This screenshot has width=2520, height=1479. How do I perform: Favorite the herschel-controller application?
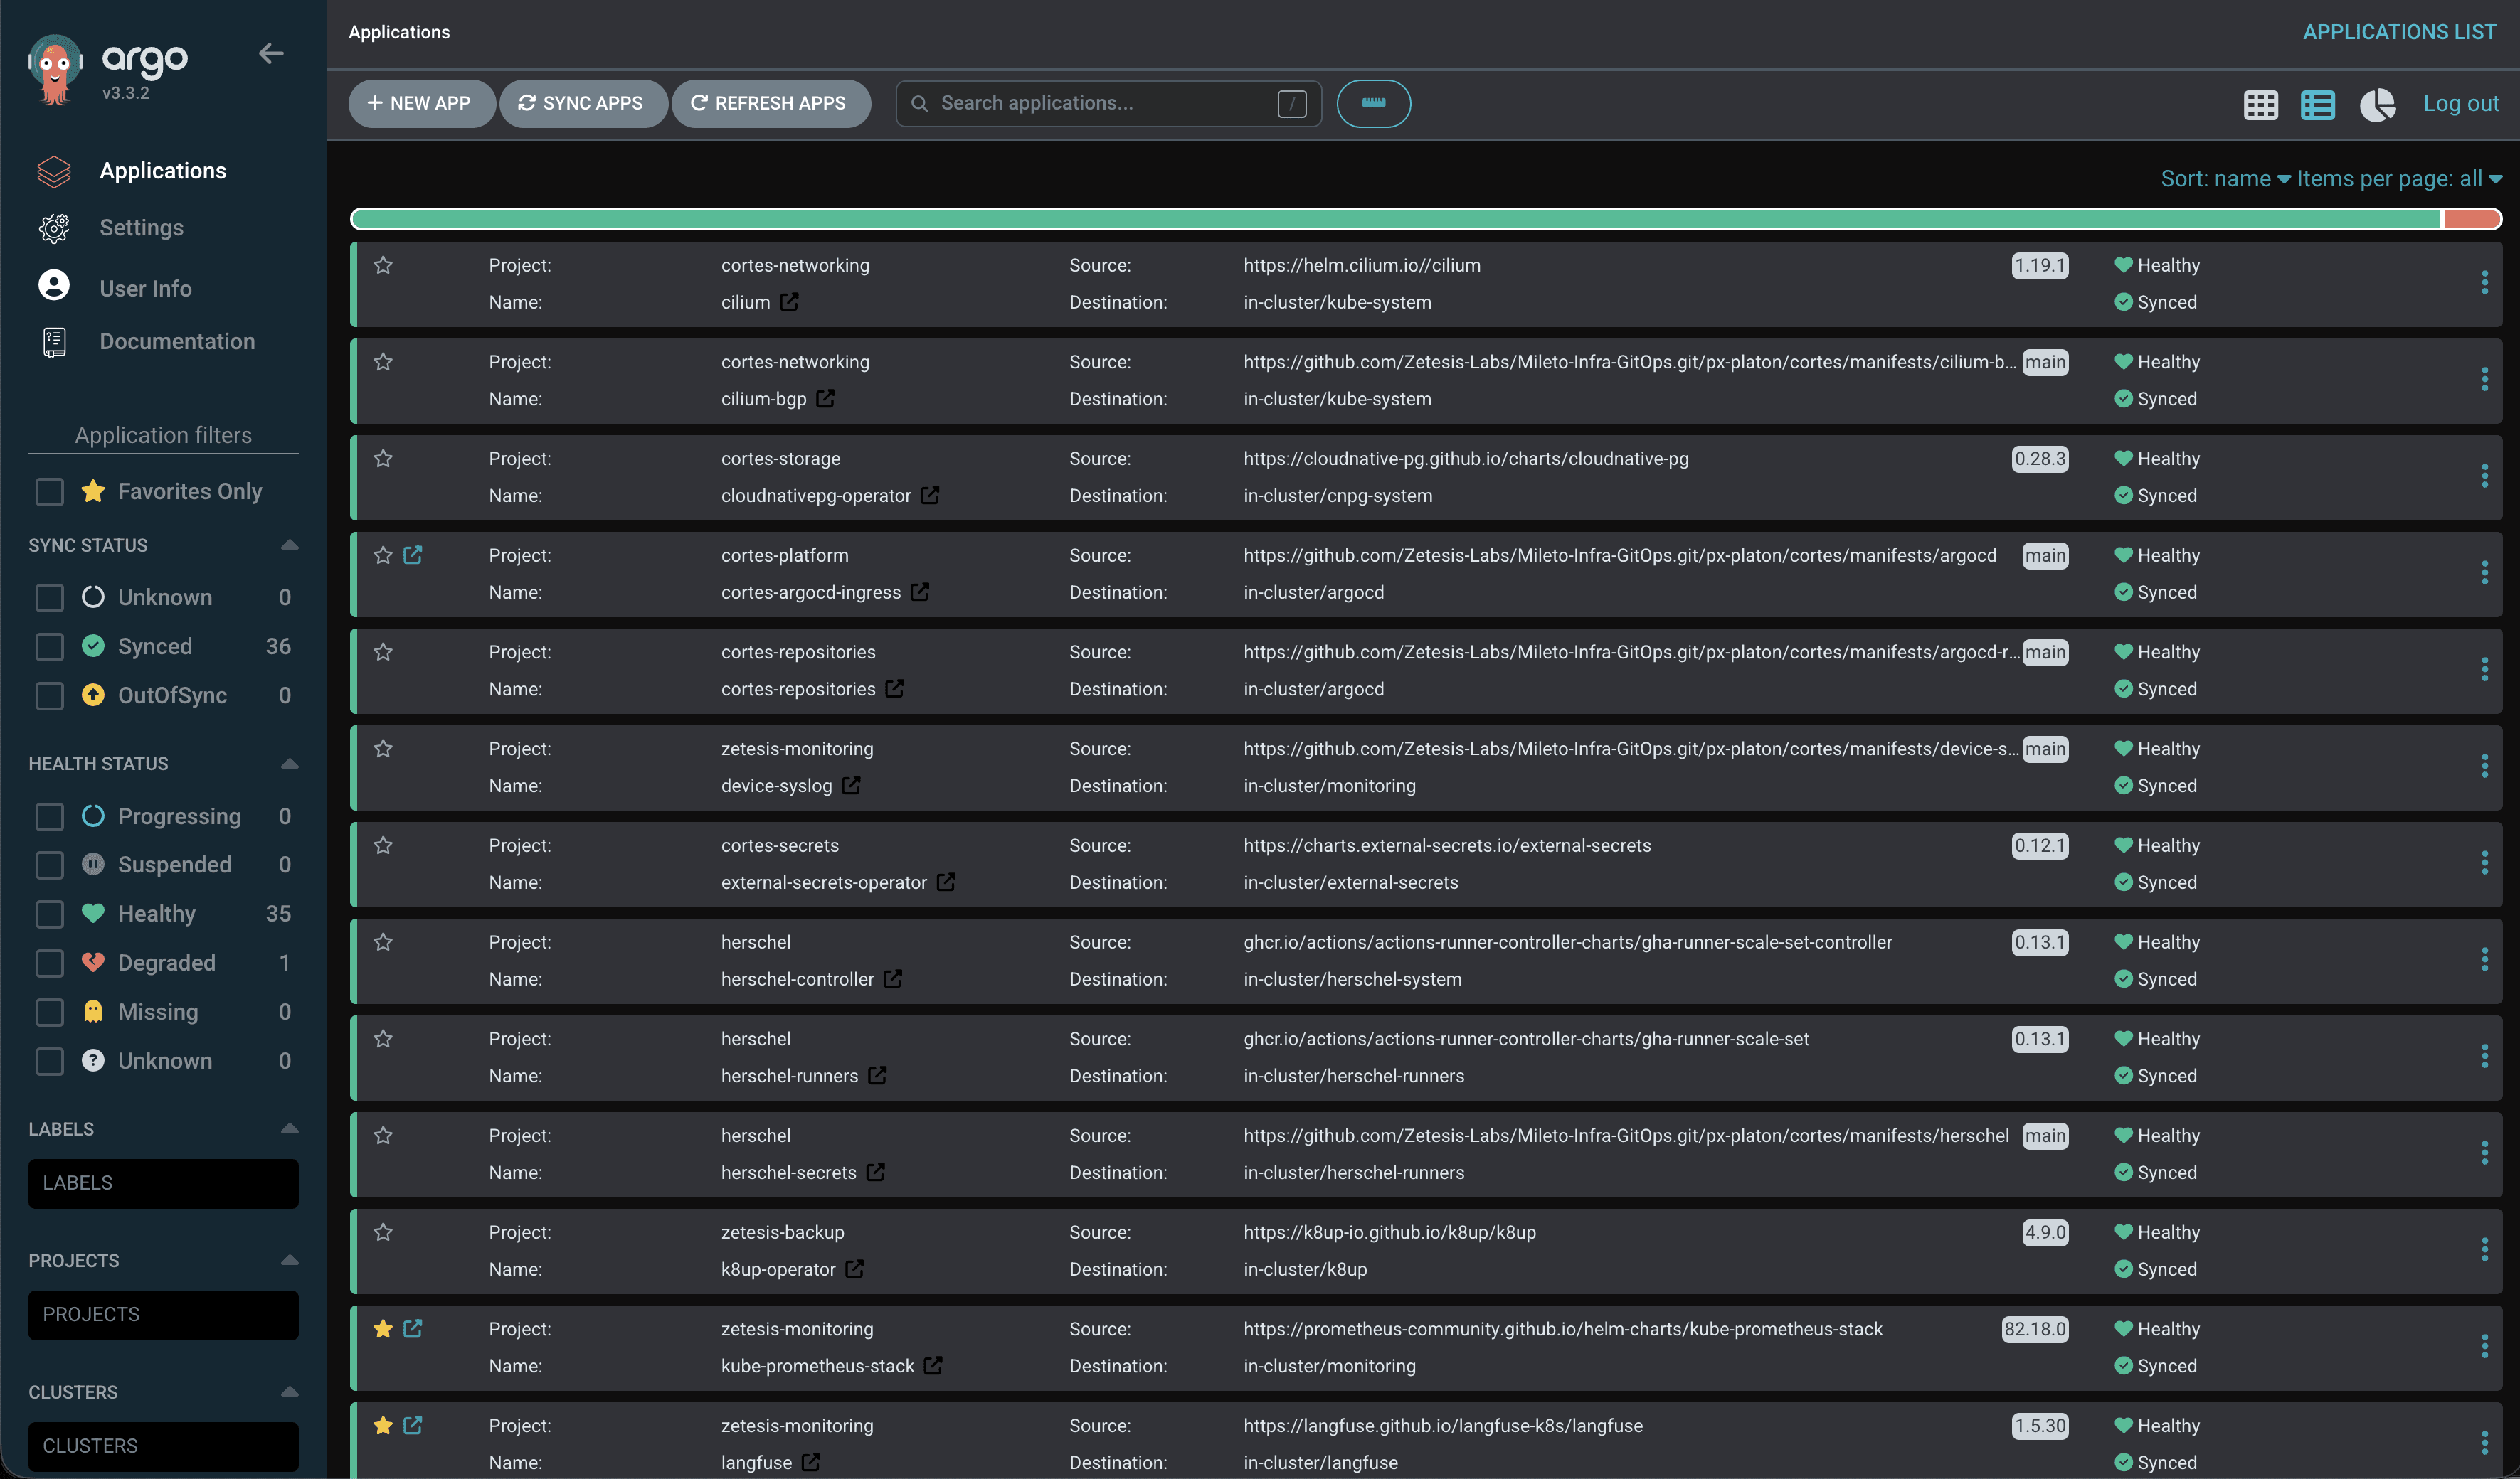[x=383, y=941]
